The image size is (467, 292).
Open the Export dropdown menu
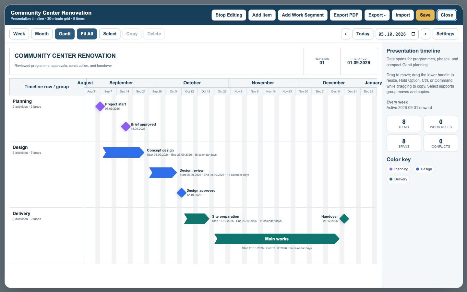pyautogui.click(x=377, y=15)
